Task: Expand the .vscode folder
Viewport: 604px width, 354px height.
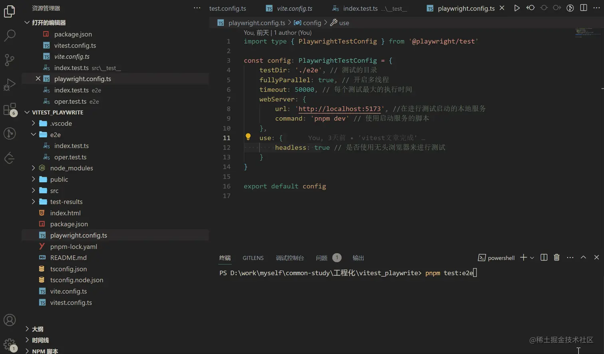Action: 34,123
